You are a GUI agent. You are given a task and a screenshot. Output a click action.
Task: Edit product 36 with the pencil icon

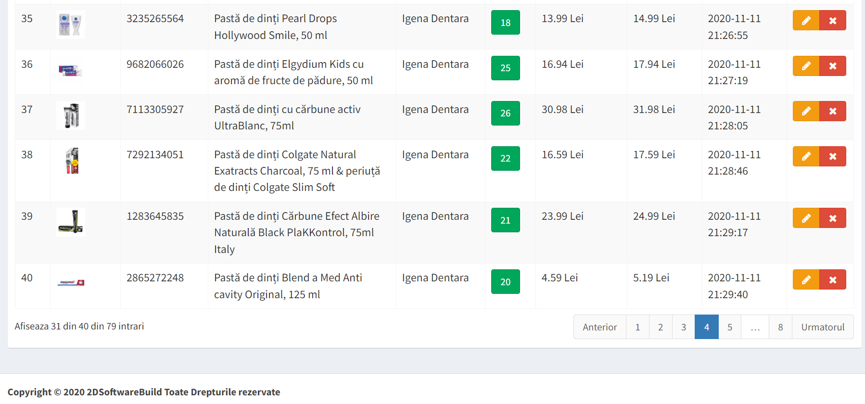tap(806, 66)
